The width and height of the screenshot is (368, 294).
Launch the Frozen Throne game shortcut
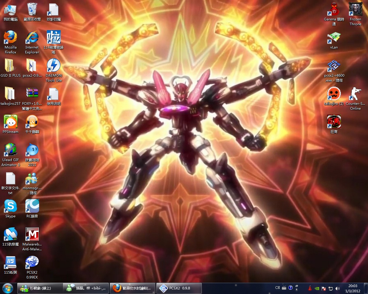pos(356,14)
